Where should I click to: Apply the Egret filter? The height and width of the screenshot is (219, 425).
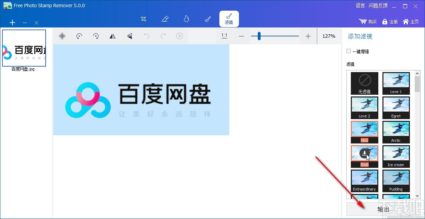coord(396,107)
